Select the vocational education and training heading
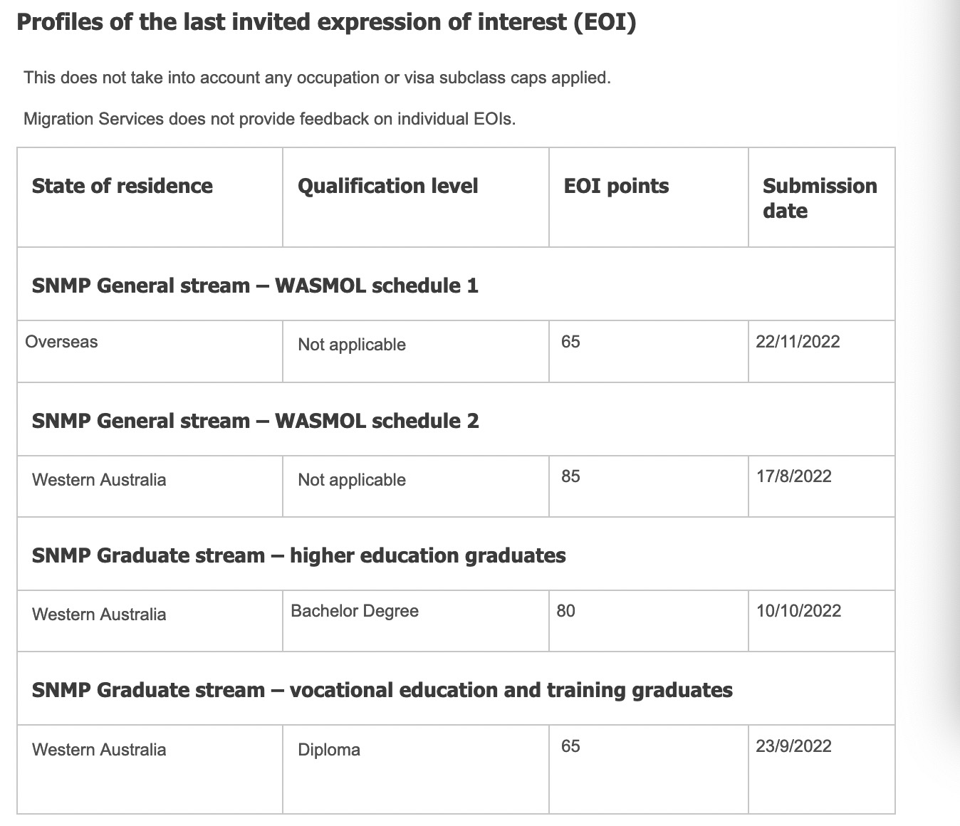960x826 pixels. [382, 690]
